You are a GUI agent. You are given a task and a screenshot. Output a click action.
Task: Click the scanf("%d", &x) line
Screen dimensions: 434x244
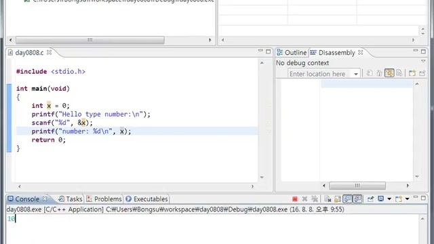[62, 123]
